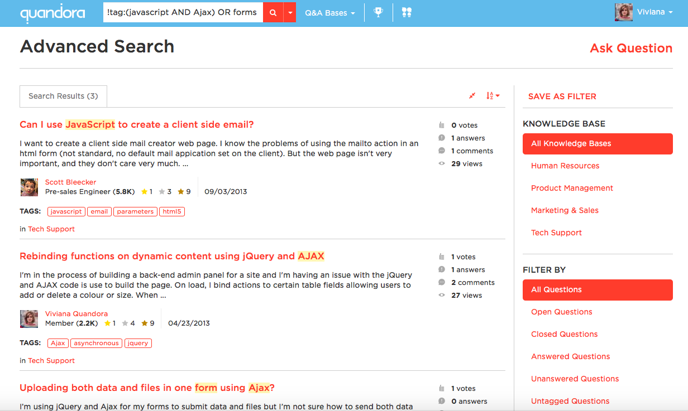Click votes icon on Uploading question
This screenshot has height=411, width=688.
(x=442, y=389)
